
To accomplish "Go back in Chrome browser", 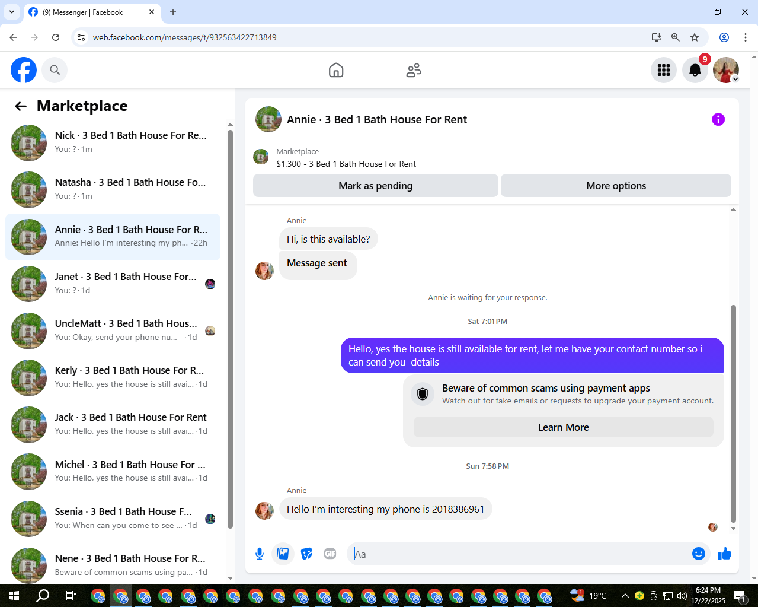I will [13, 37].
